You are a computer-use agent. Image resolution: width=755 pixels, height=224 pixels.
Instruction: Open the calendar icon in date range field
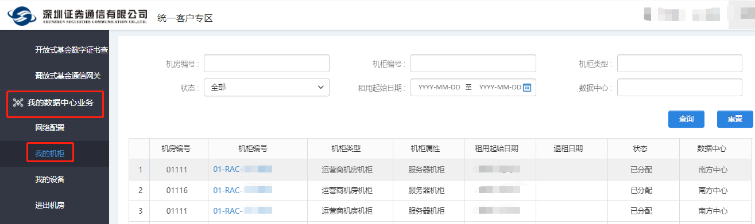coord(527,88)
